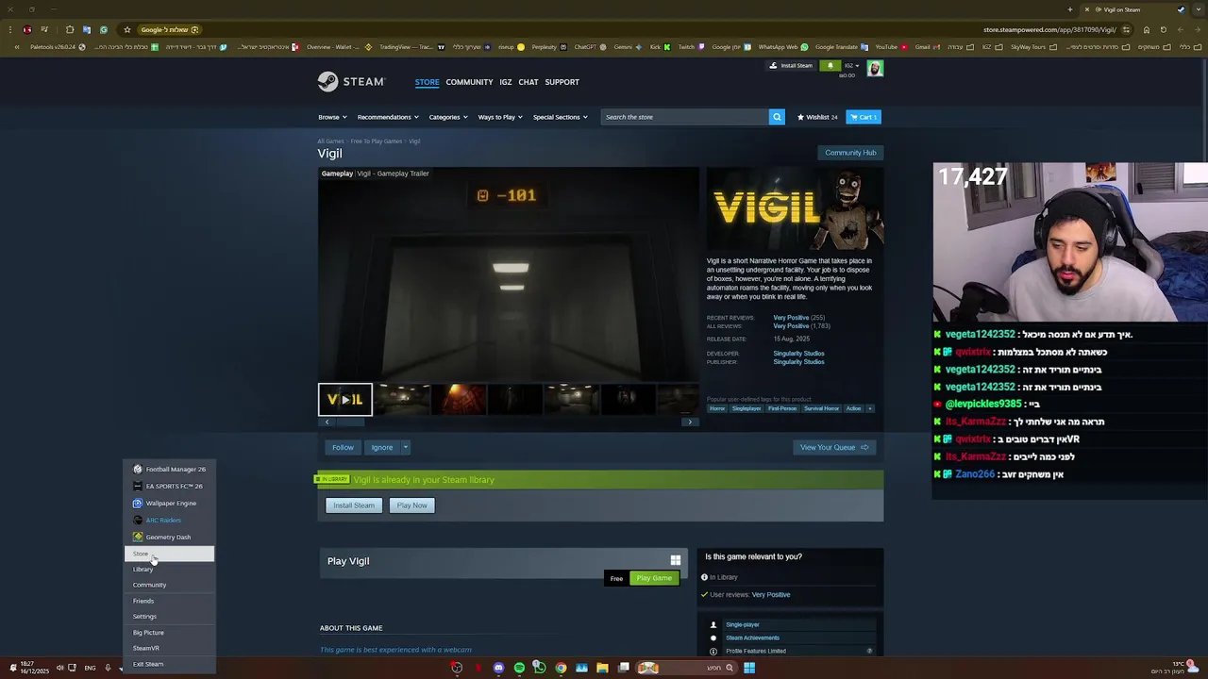Open the Wishlist button
This screenshot has height=679, width=1208.
pyautogui.click(x=817, y=117)
